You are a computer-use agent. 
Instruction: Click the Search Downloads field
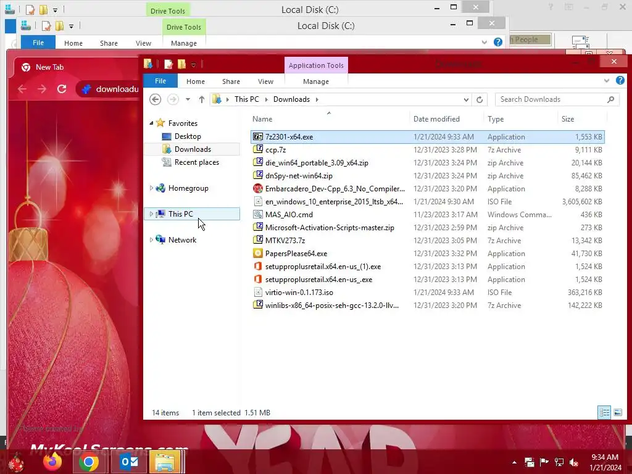point(557,99)
